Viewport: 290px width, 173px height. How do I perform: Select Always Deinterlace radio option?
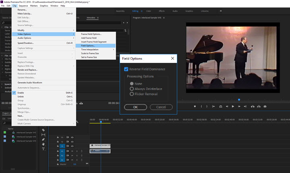tap(132, 88)
